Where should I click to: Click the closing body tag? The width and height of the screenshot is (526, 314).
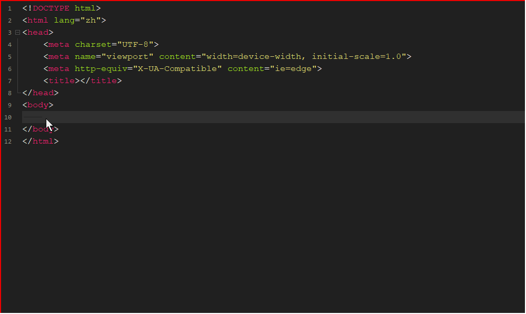41,129
